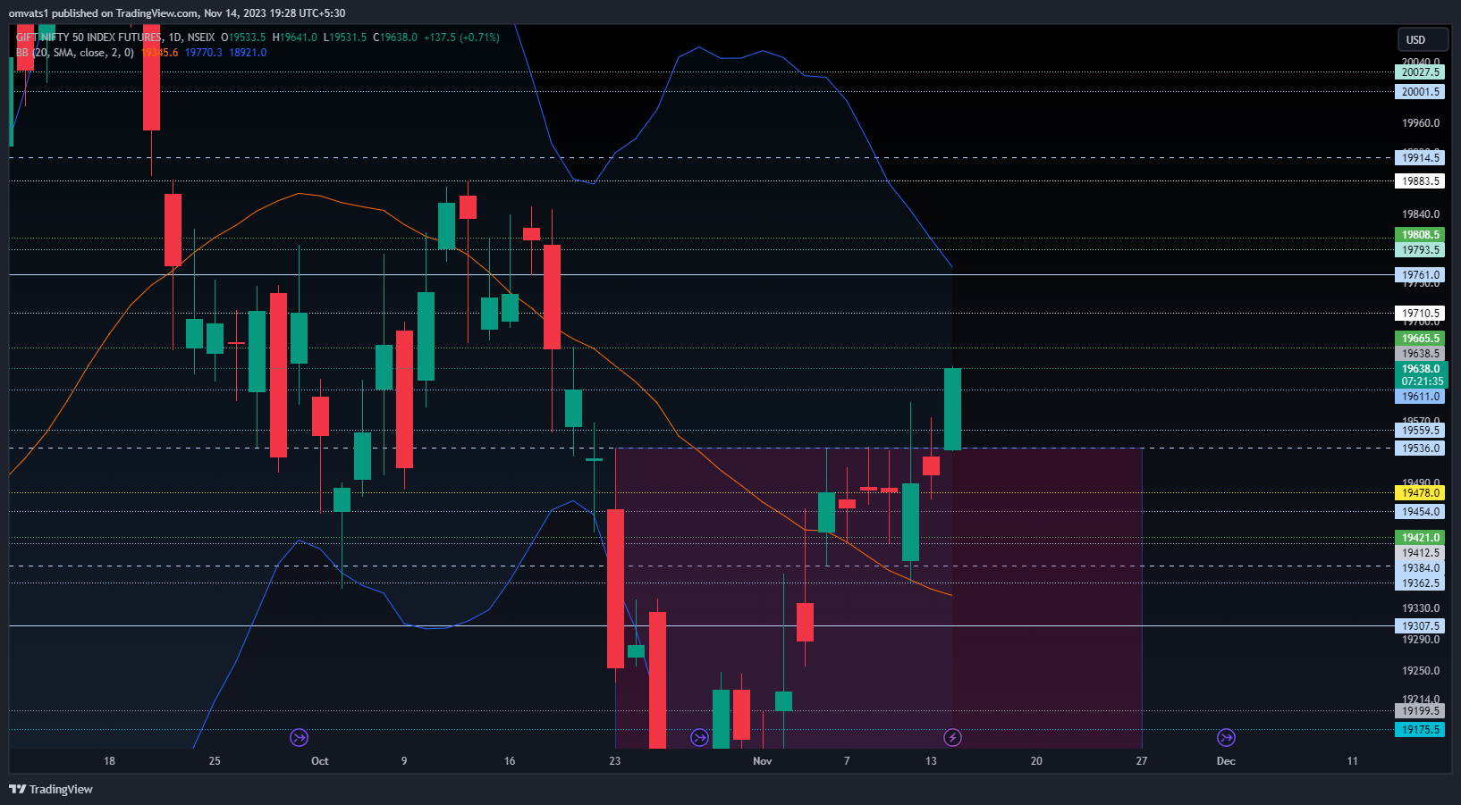This screenshot has width=1461, height=805.
Task: Select the yellow 19478.0 price label
Action: click(x=1420, y=493)
